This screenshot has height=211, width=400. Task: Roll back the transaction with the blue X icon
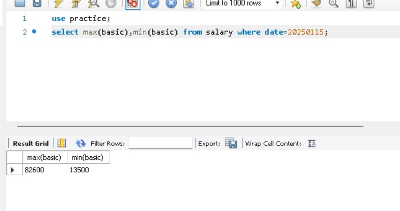coord(171,3)
